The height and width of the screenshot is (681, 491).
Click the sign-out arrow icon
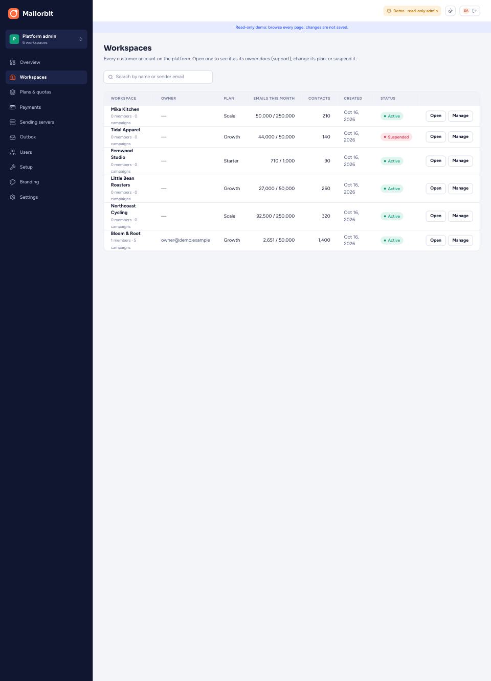click(x=475, y=11)
